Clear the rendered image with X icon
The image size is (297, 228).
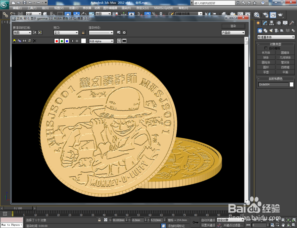point(34,41)
